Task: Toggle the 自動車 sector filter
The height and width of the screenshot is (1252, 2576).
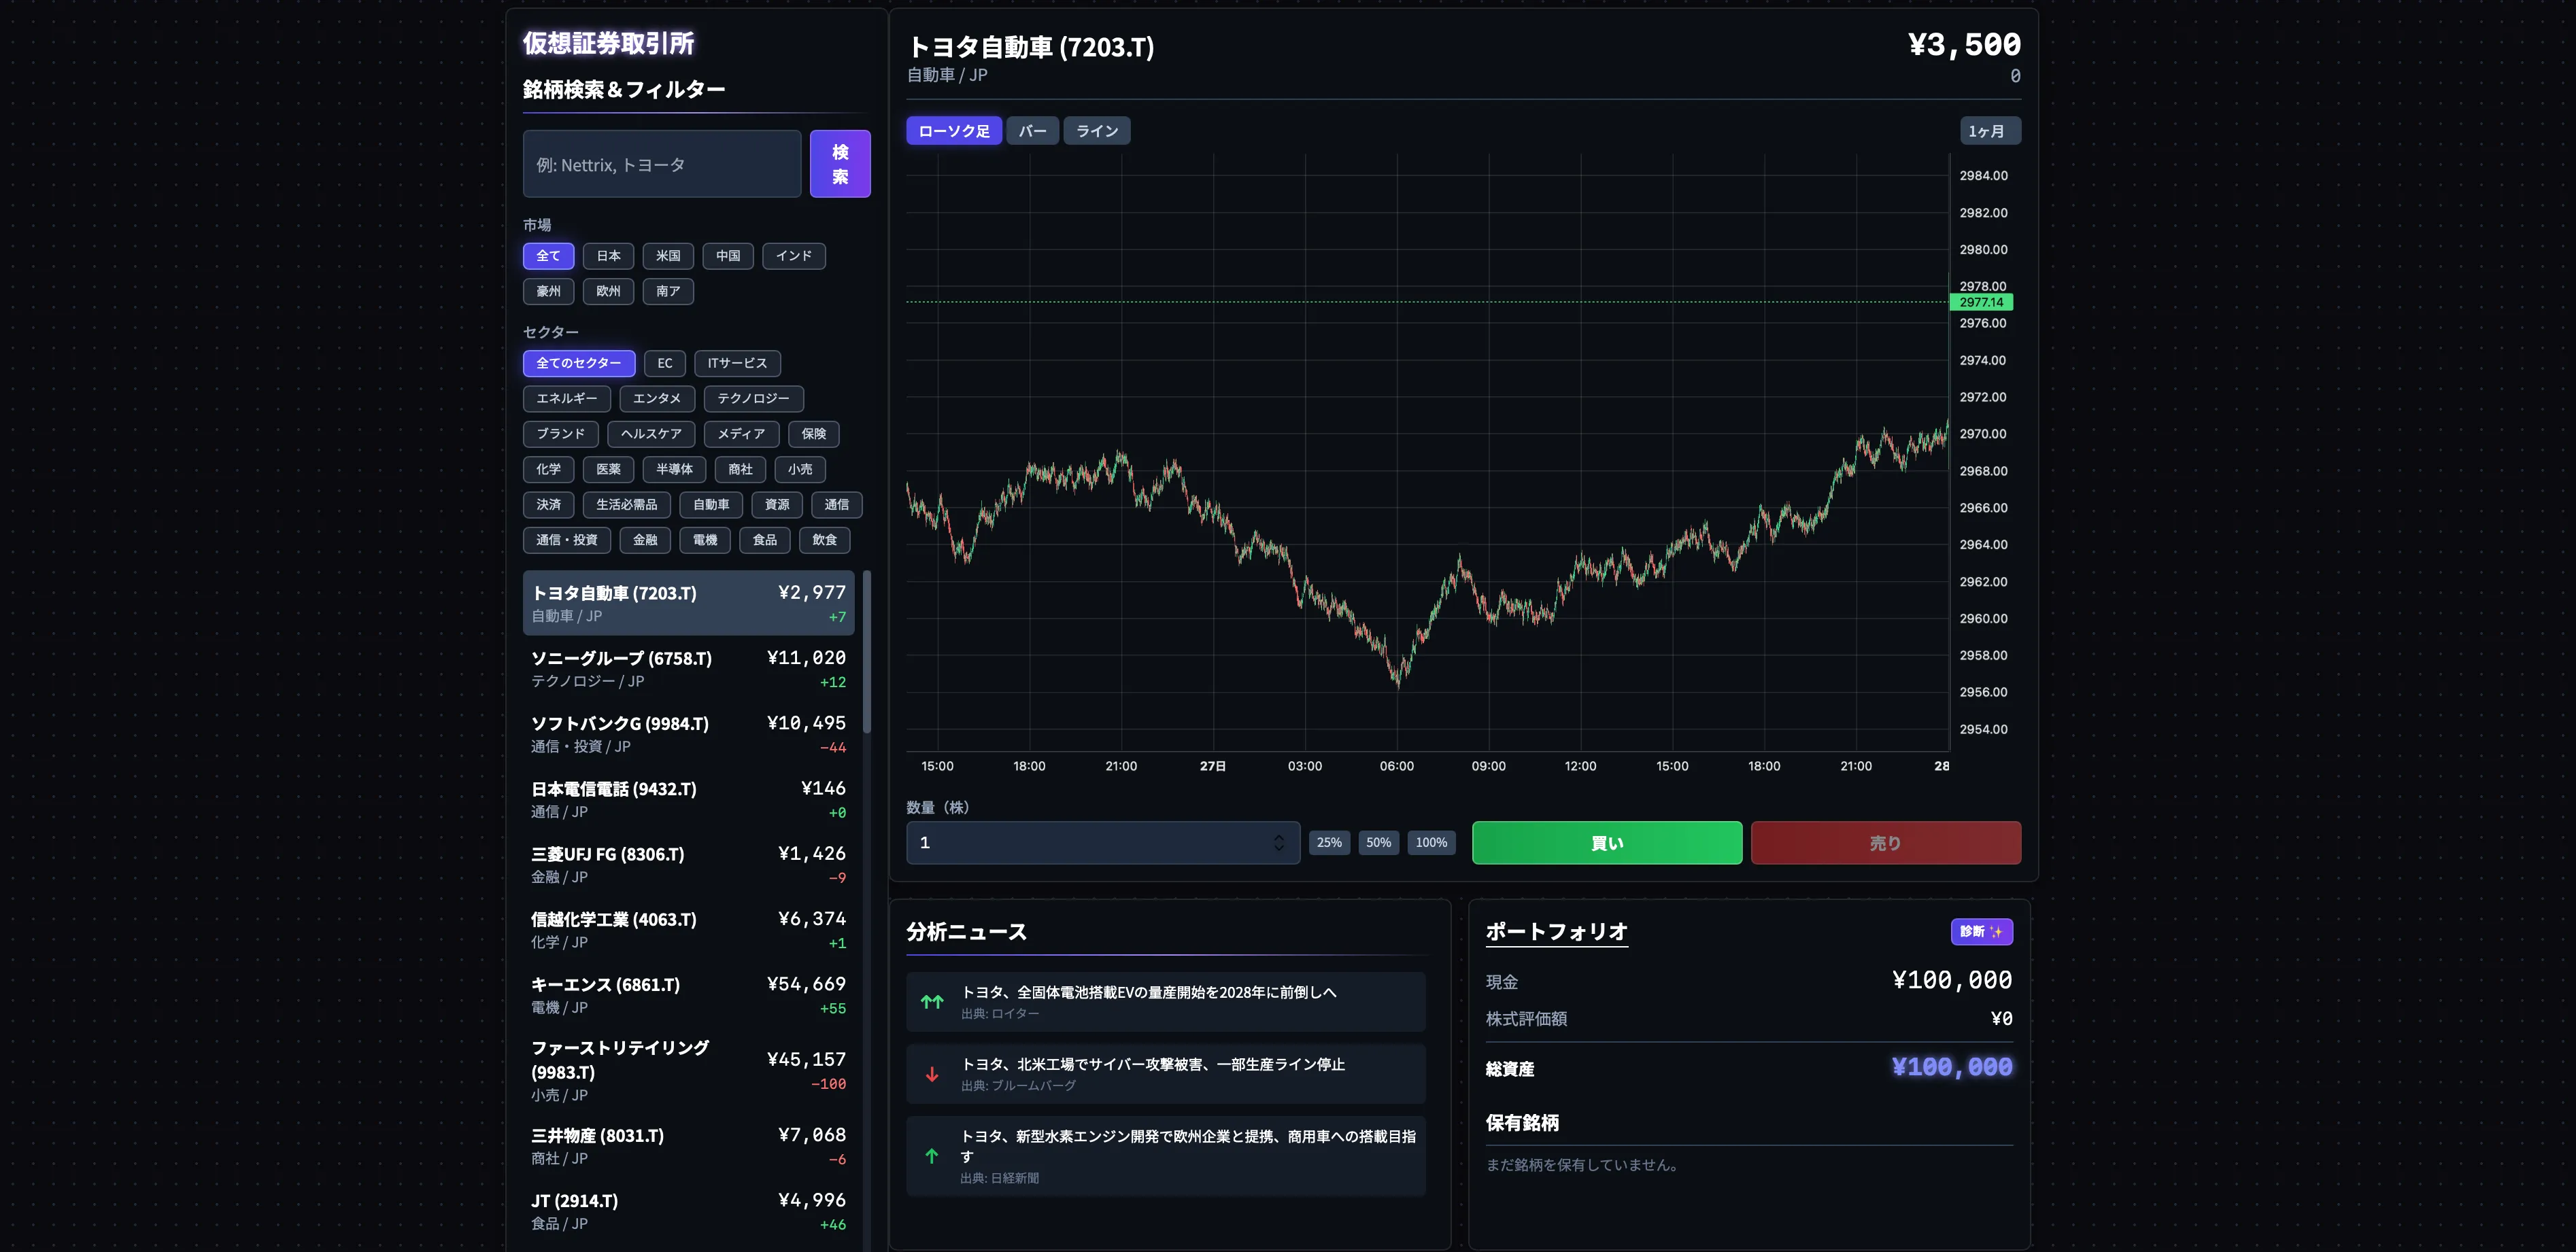Action: 711,504
